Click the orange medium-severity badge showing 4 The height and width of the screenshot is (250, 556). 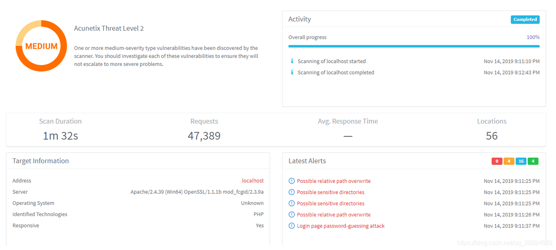(509, 161)
